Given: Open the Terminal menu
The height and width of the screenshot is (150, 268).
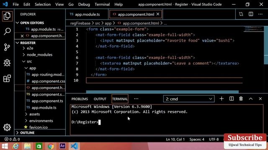Looking at the screenshot, I should (102, 5).
